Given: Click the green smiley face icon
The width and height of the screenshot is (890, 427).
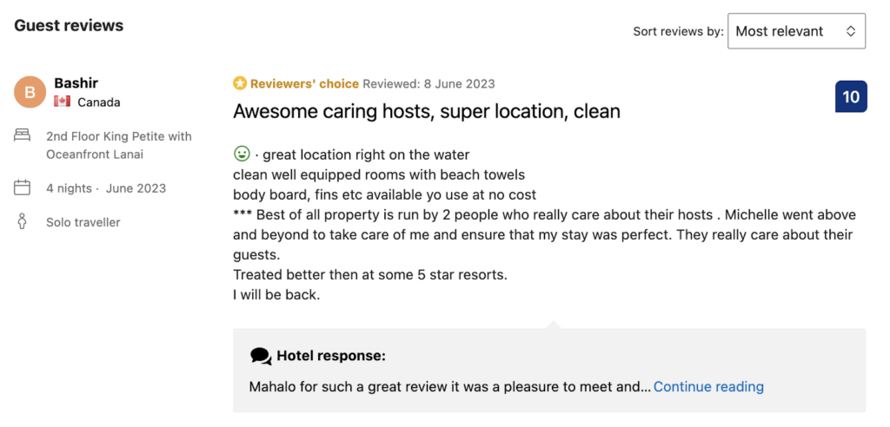Looking at the screenshot, I should click(242, 154).
